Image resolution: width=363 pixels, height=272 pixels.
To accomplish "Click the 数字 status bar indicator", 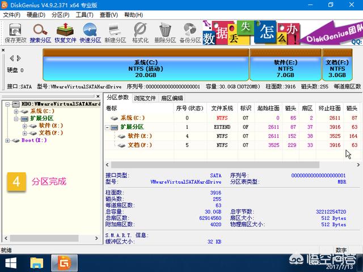I will (x=341, y=250).
